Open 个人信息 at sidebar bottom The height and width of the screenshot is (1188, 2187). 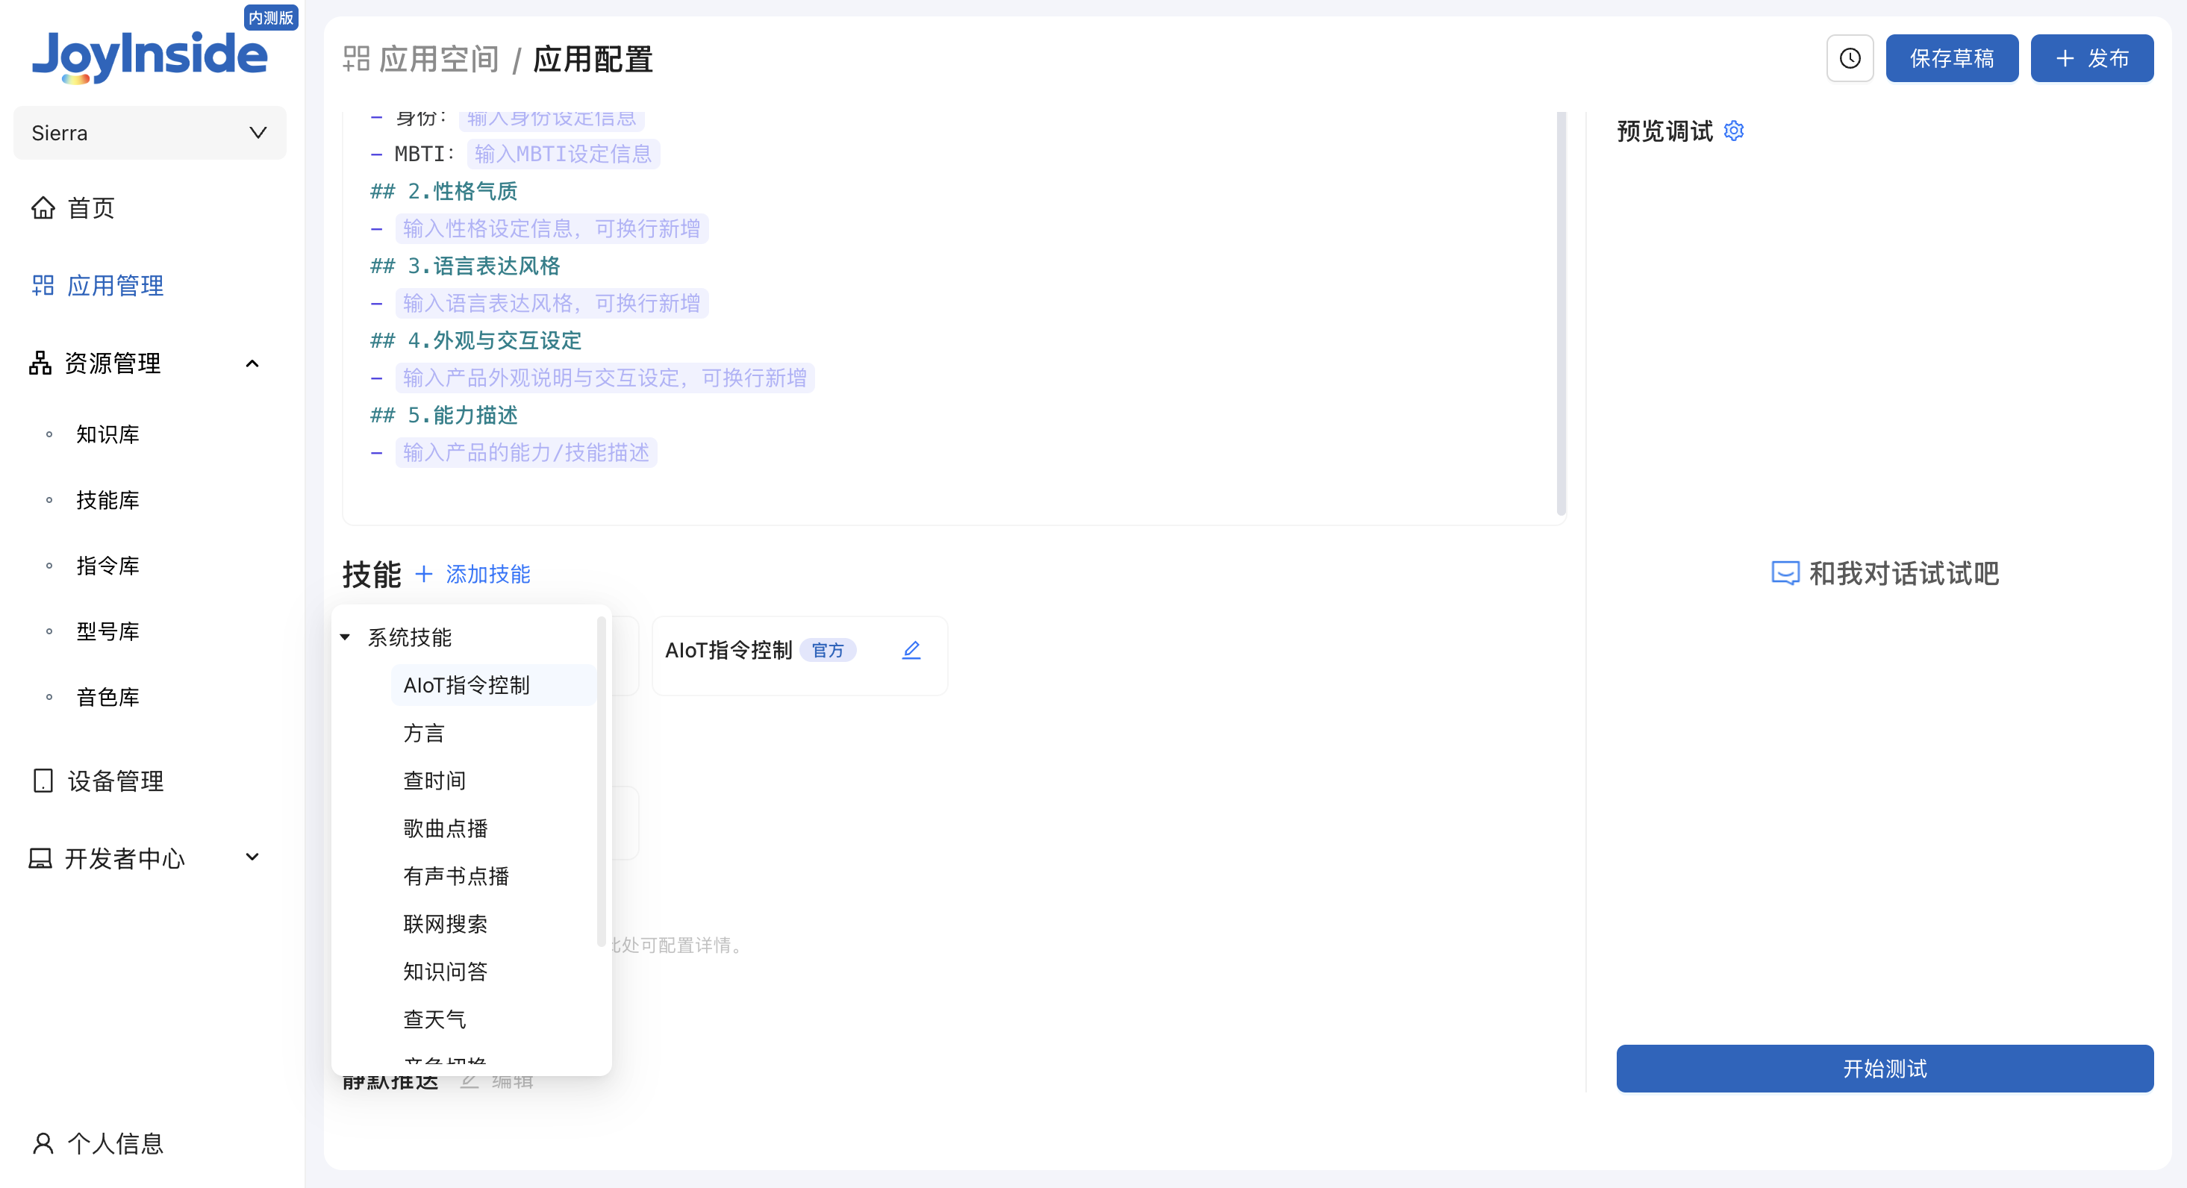[116, 1143]
